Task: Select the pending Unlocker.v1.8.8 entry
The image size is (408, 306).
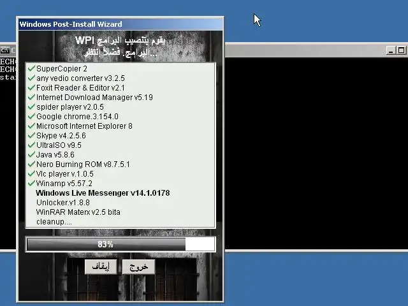Action: (63, 203)
